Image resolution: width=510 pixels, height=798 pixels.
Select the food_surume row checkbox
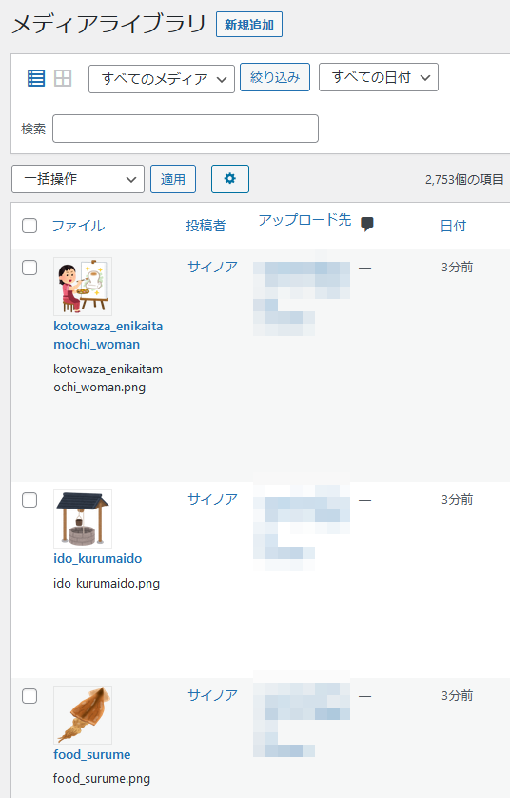point(29,696)
